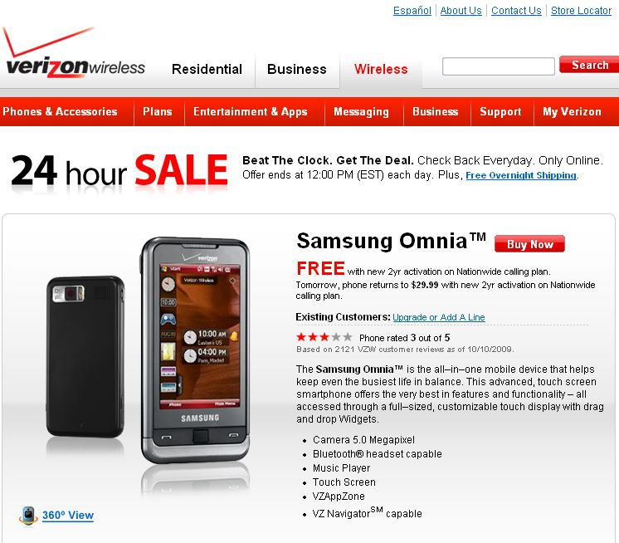The height and width of the screenshot is (543, 619).
Task: Open Phones & Accessories menu
Action: pos(60,112)
